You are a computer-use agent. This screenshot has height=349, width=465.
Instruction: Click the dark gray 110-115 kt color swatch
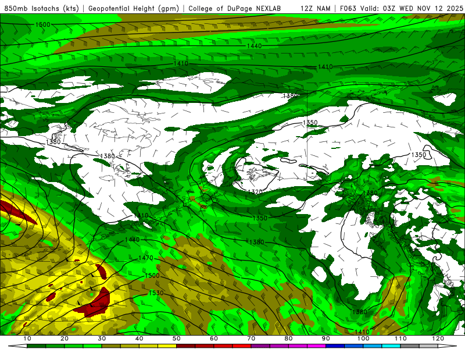[410, 346]
